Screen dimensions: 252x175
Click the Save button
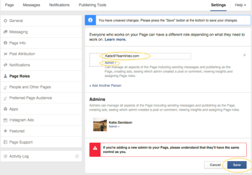pos(237,165)
